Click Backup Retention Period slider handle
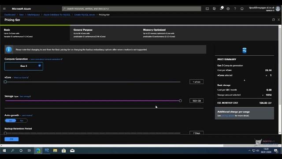The image size is (282, 159). click(5, 133)
